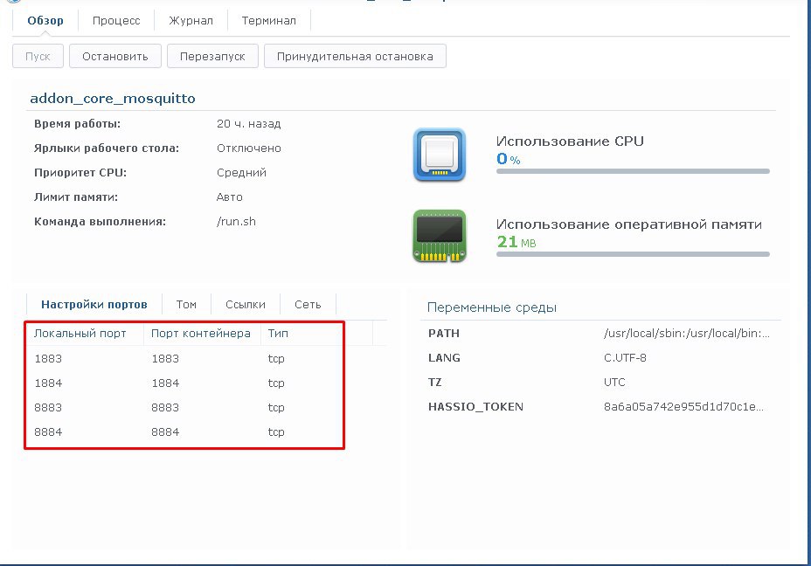Viewport: 811px width, 566px height.
Task: Select local port 1883 cell
Action: [48, 358]
